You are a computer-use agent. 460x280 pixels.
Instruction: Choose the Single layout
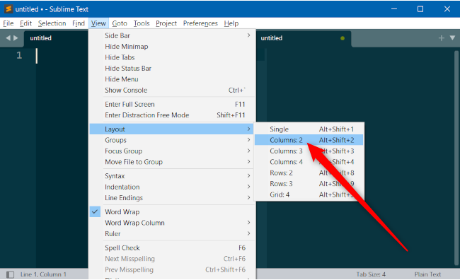[x=309, y=129]
